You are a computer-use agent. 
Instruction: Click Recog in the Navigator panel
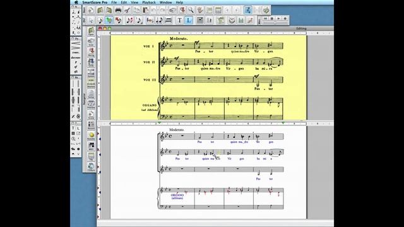tap(91, 52)
